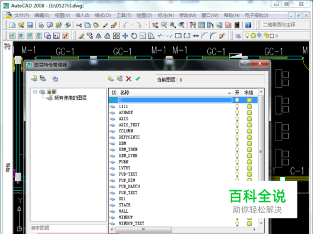Select the Mirror tool icon
The width and height of the screenshot is (313, 234).
click(x=98, y=36)
